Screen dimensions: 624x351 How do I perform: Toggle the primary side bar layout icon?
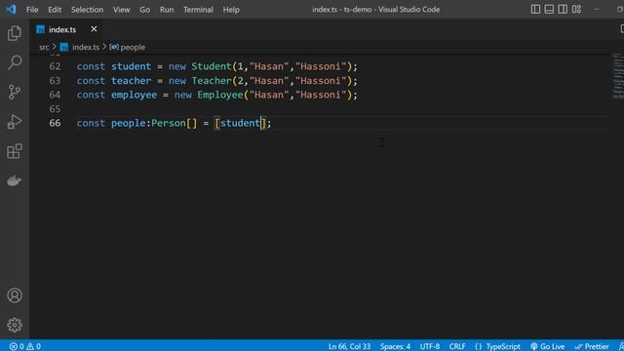(x=535, y=9)
